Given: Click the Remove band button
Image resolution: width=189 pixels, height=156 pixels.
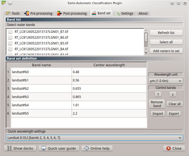Looking at the screenshot, I should [157, 104].
